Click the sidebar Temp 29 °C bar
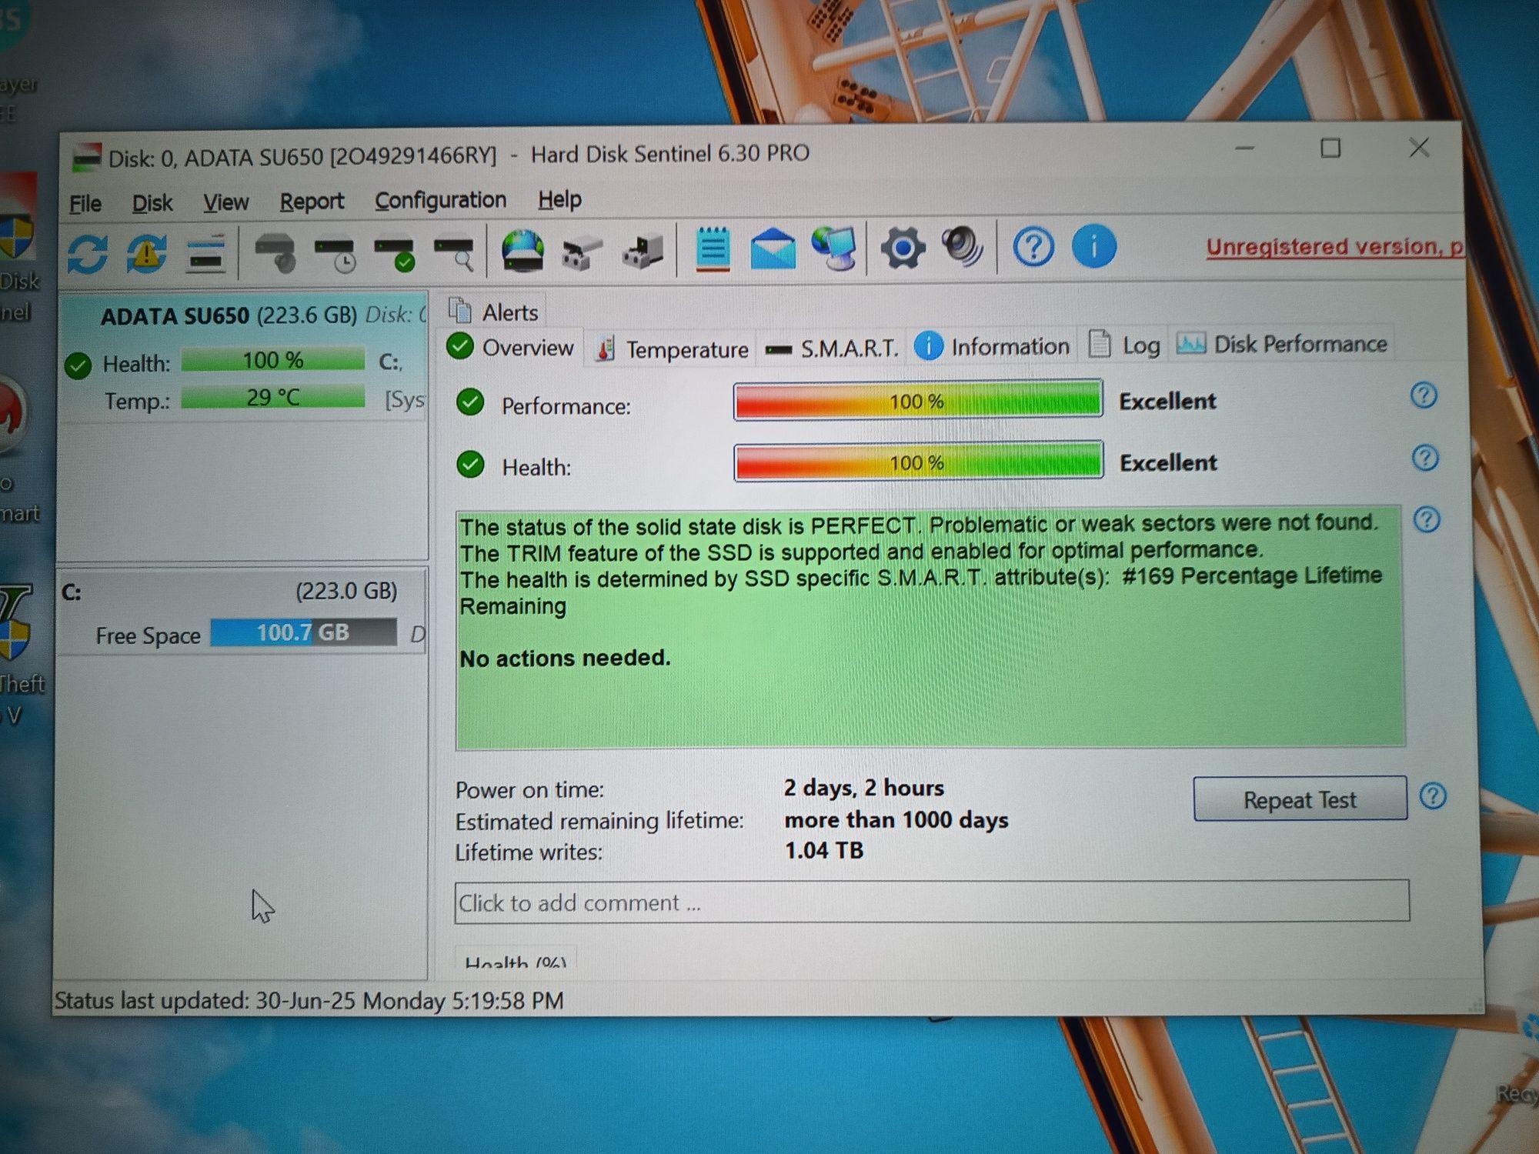 point(273,397)
